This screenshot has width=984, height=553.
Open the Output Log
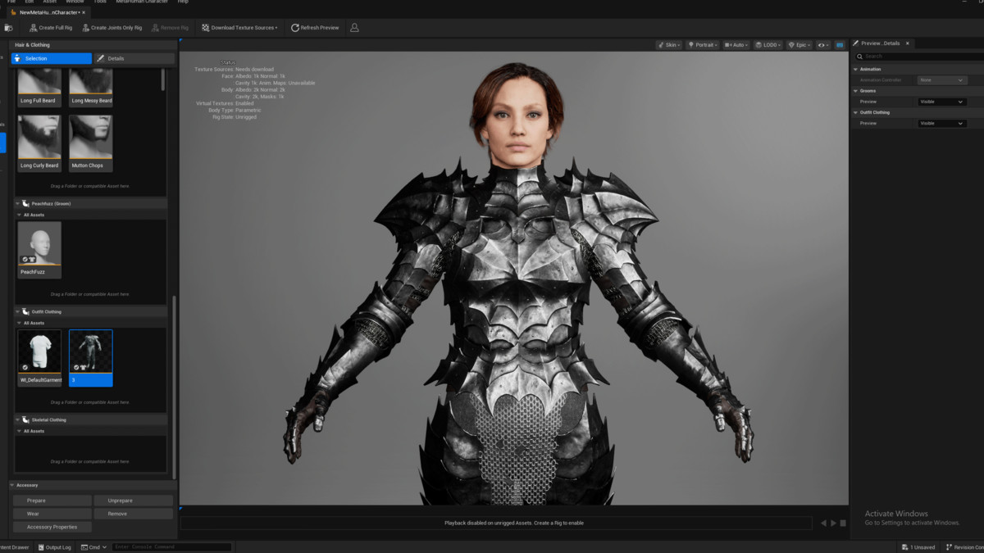[54, 547]
